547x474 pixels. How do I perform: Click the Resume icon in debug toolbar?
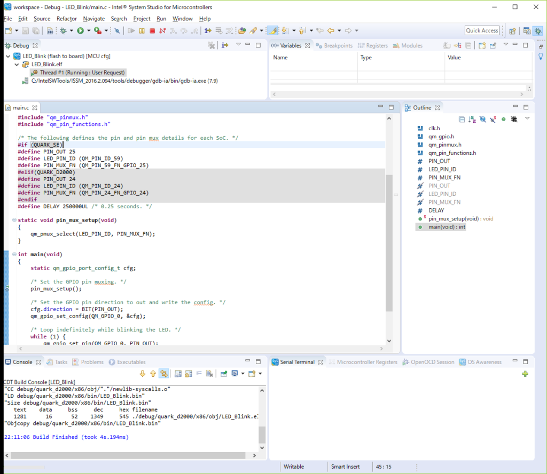131,30
